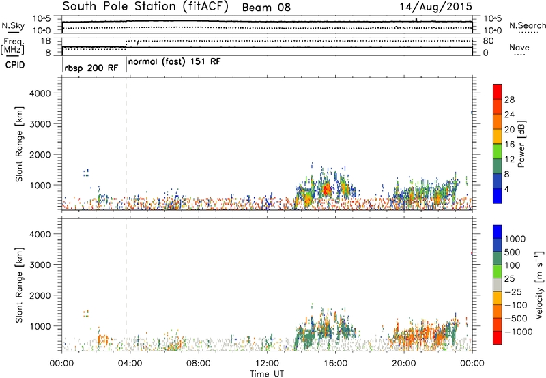Click the '4000' tick on the power panel
Viewport: 546px width, 378px height.
[x=40, y=93]
